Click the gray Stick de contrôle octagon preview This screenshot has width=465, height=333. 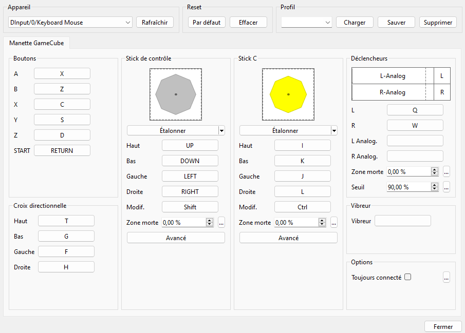(176, 94)
